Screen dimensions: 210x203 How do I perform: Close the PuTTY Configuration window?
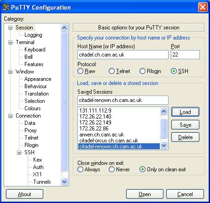click(203, 7)
